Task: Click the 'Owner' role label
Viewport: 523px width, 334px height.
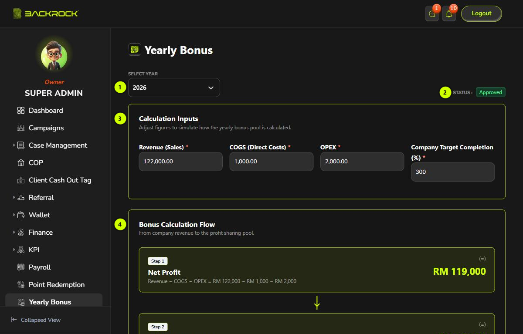Action: pyautogui.click(x=54, y=82)
